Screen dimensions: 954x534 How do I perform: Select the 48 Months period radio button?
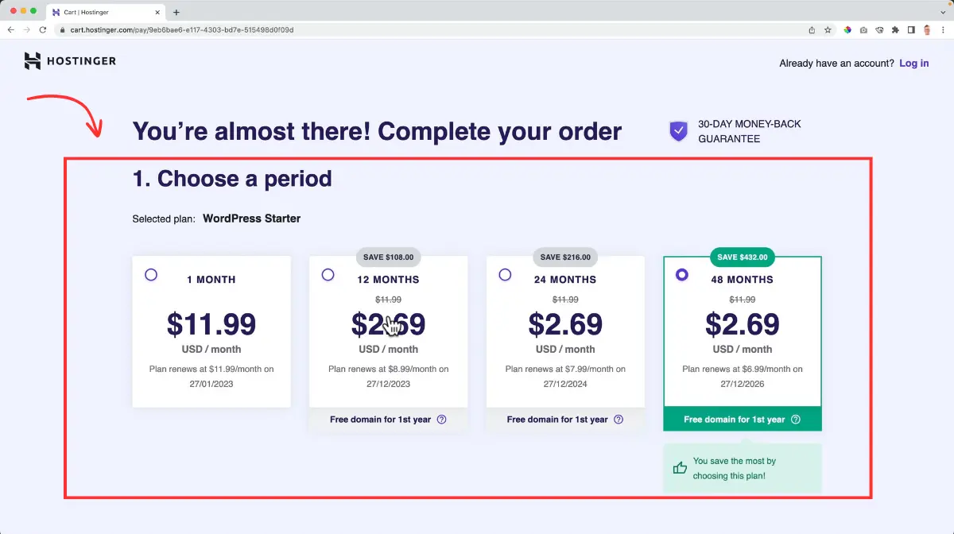click(681, 275)
